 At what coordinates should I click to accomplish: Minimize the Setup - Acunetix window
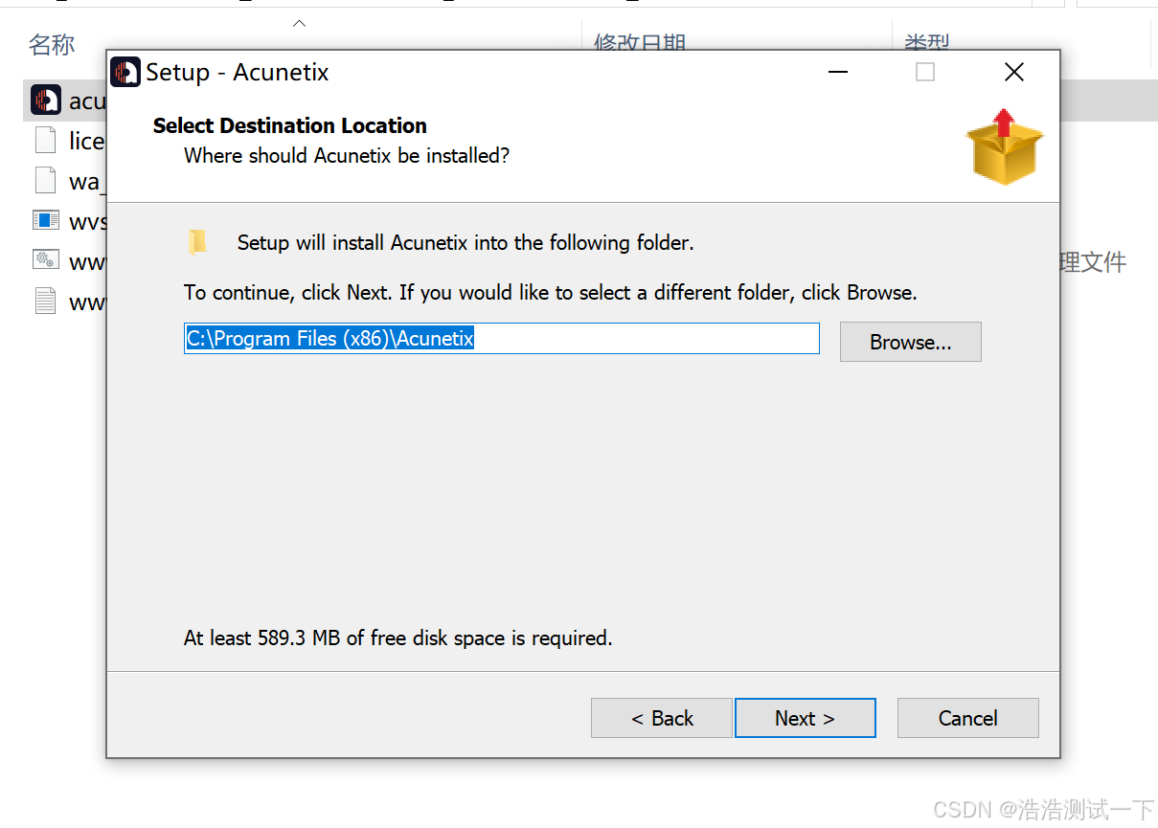click(838, 72)
